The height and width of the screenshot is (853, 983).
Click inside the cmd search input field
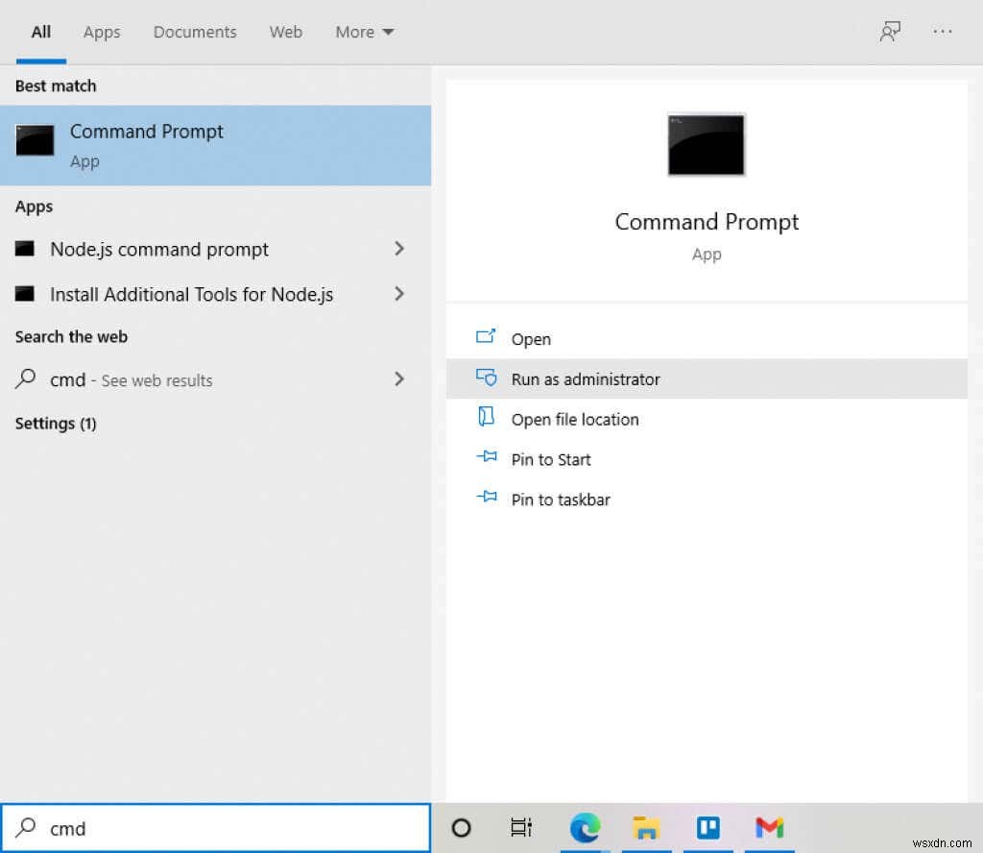[192, 827]
